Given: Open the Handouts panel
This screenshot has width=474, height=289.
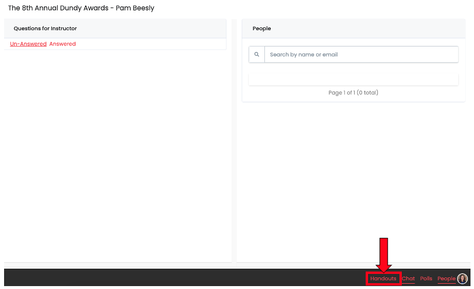Looking at the screenshot, I should (383, 279).
